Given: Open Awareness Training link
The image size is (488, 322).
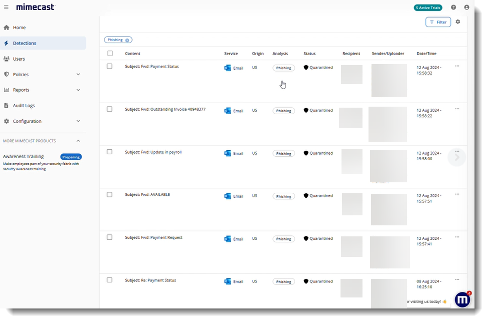Looking at the screenshot, I should coord(23,156).
